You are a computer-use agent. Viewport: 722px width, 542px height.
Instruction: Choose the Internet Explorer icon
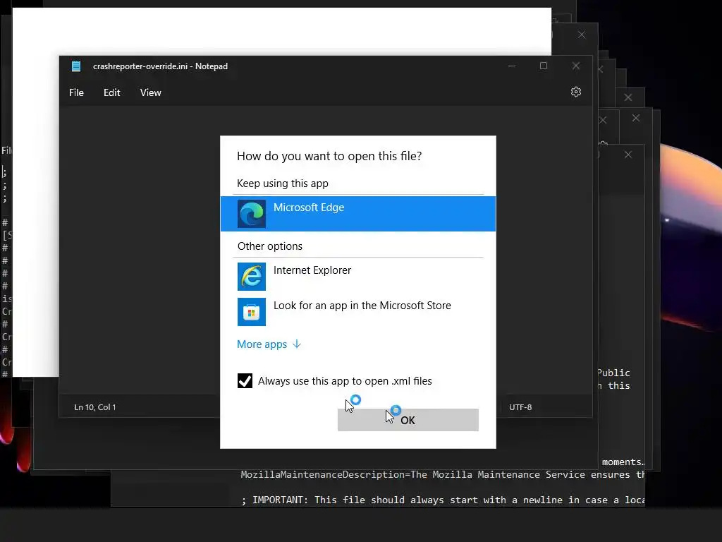[x=252, y=277]
